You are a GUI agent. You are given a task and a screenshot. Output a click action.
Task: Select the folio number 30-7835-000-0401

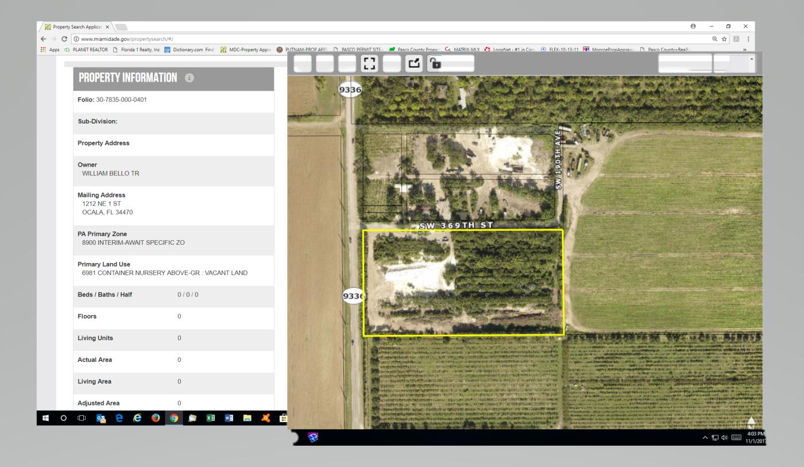121,100
